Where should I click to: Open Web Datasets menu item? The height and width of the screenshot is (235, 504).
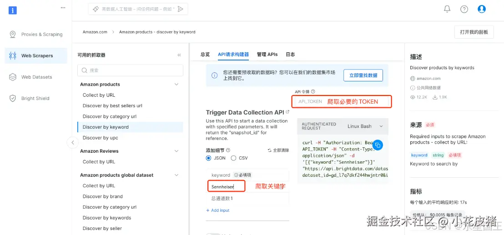pos(36,77)
